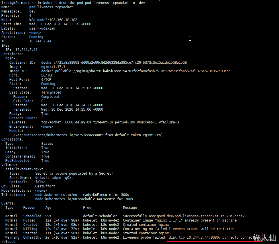Click the 'PodScheduled' condition row
Image resolution: width=279 pixels, height=244 pixels.
[x=27, y=161]
